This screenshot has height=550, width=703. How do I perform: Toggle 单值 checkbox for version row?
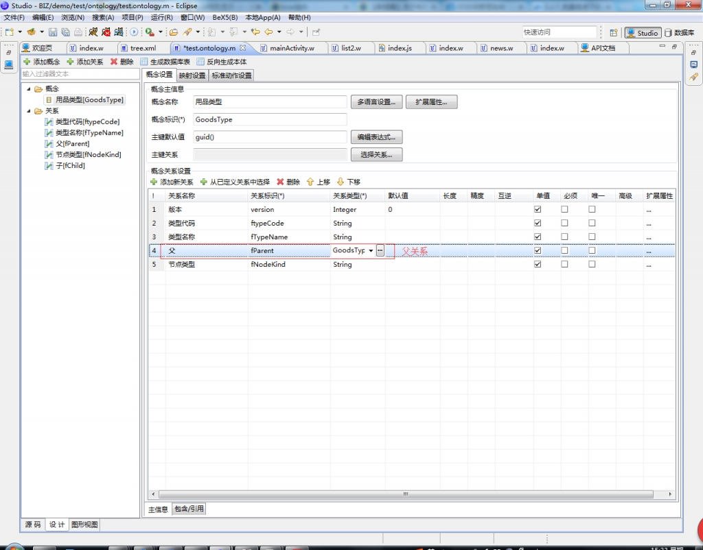coord(538,209)
